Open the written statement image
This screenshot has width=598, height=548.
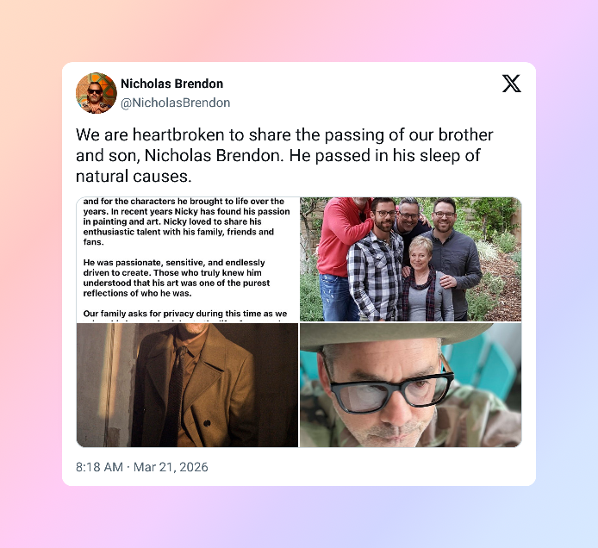click(188, 259)
